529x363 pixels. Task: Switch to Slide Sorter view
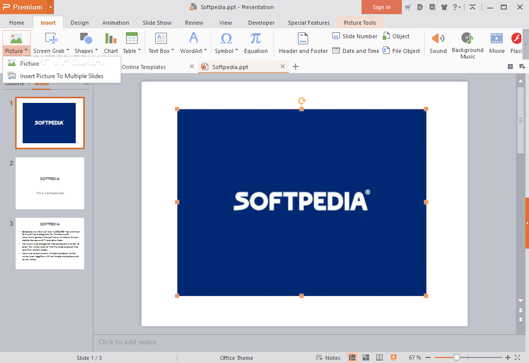(x=366, y=357)
